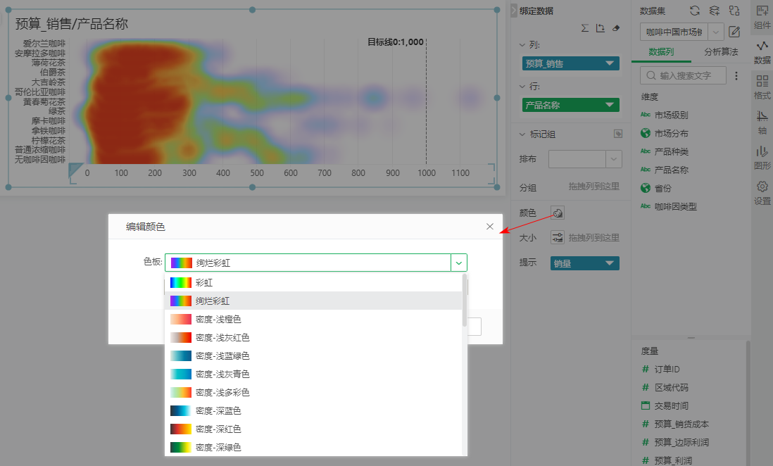
Task: Pick the 密度-深红色 gradient swatch
Action: click(181, 429)
